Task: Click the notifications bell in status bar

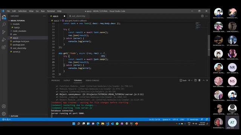Action: tap(207, 120)
